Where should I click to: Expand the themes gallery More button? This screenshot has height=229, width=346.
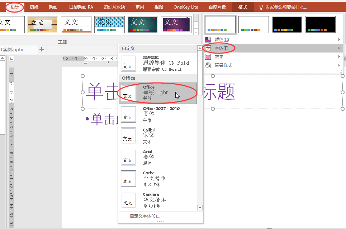pyautogui.click(x=196, y=32)
